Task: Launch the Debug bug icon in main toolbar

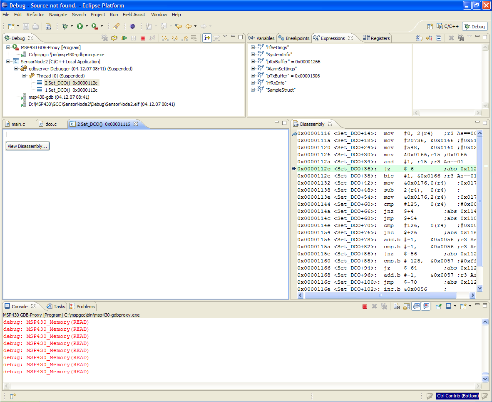Action: tap(65, 26)
